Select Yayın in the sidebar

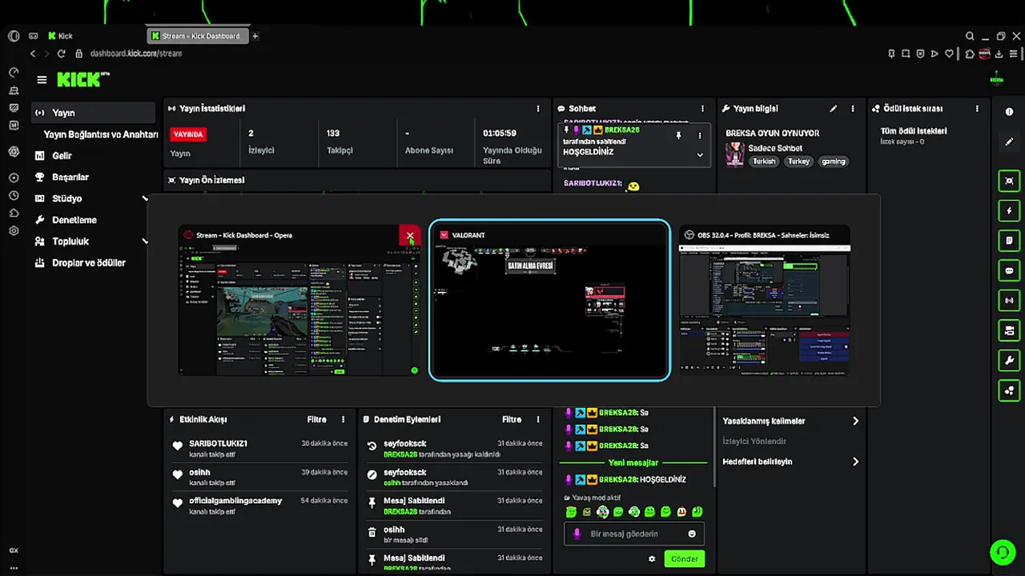[x=93, y=113]
